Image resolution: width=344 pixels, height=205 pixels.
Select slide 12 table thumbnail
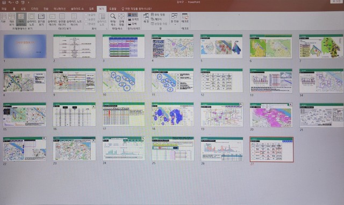[x=221, y=80]
